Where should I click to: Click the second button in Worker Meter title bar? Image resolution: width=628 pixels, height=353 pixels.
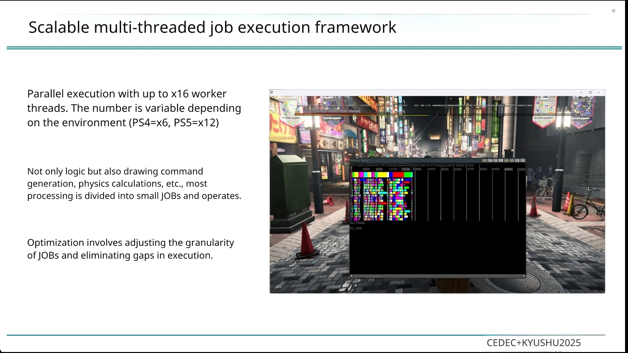tap(490, 160)
